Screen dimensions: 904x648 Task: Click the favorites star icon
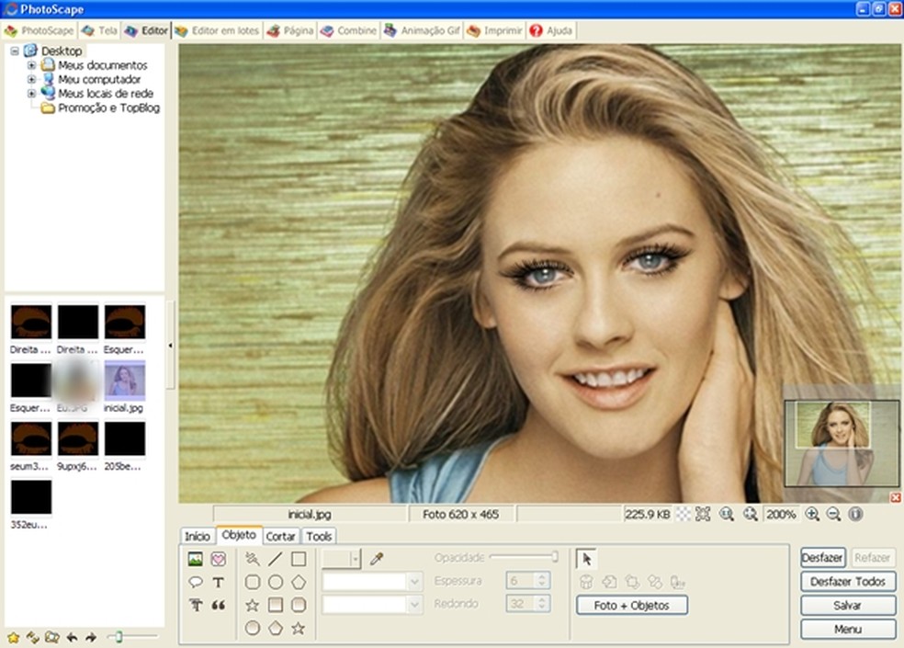(13, 636)
